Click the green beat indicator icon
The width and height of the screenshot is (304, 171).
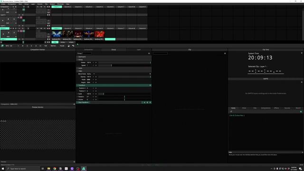pyautogui.click(x=2, y=46)
